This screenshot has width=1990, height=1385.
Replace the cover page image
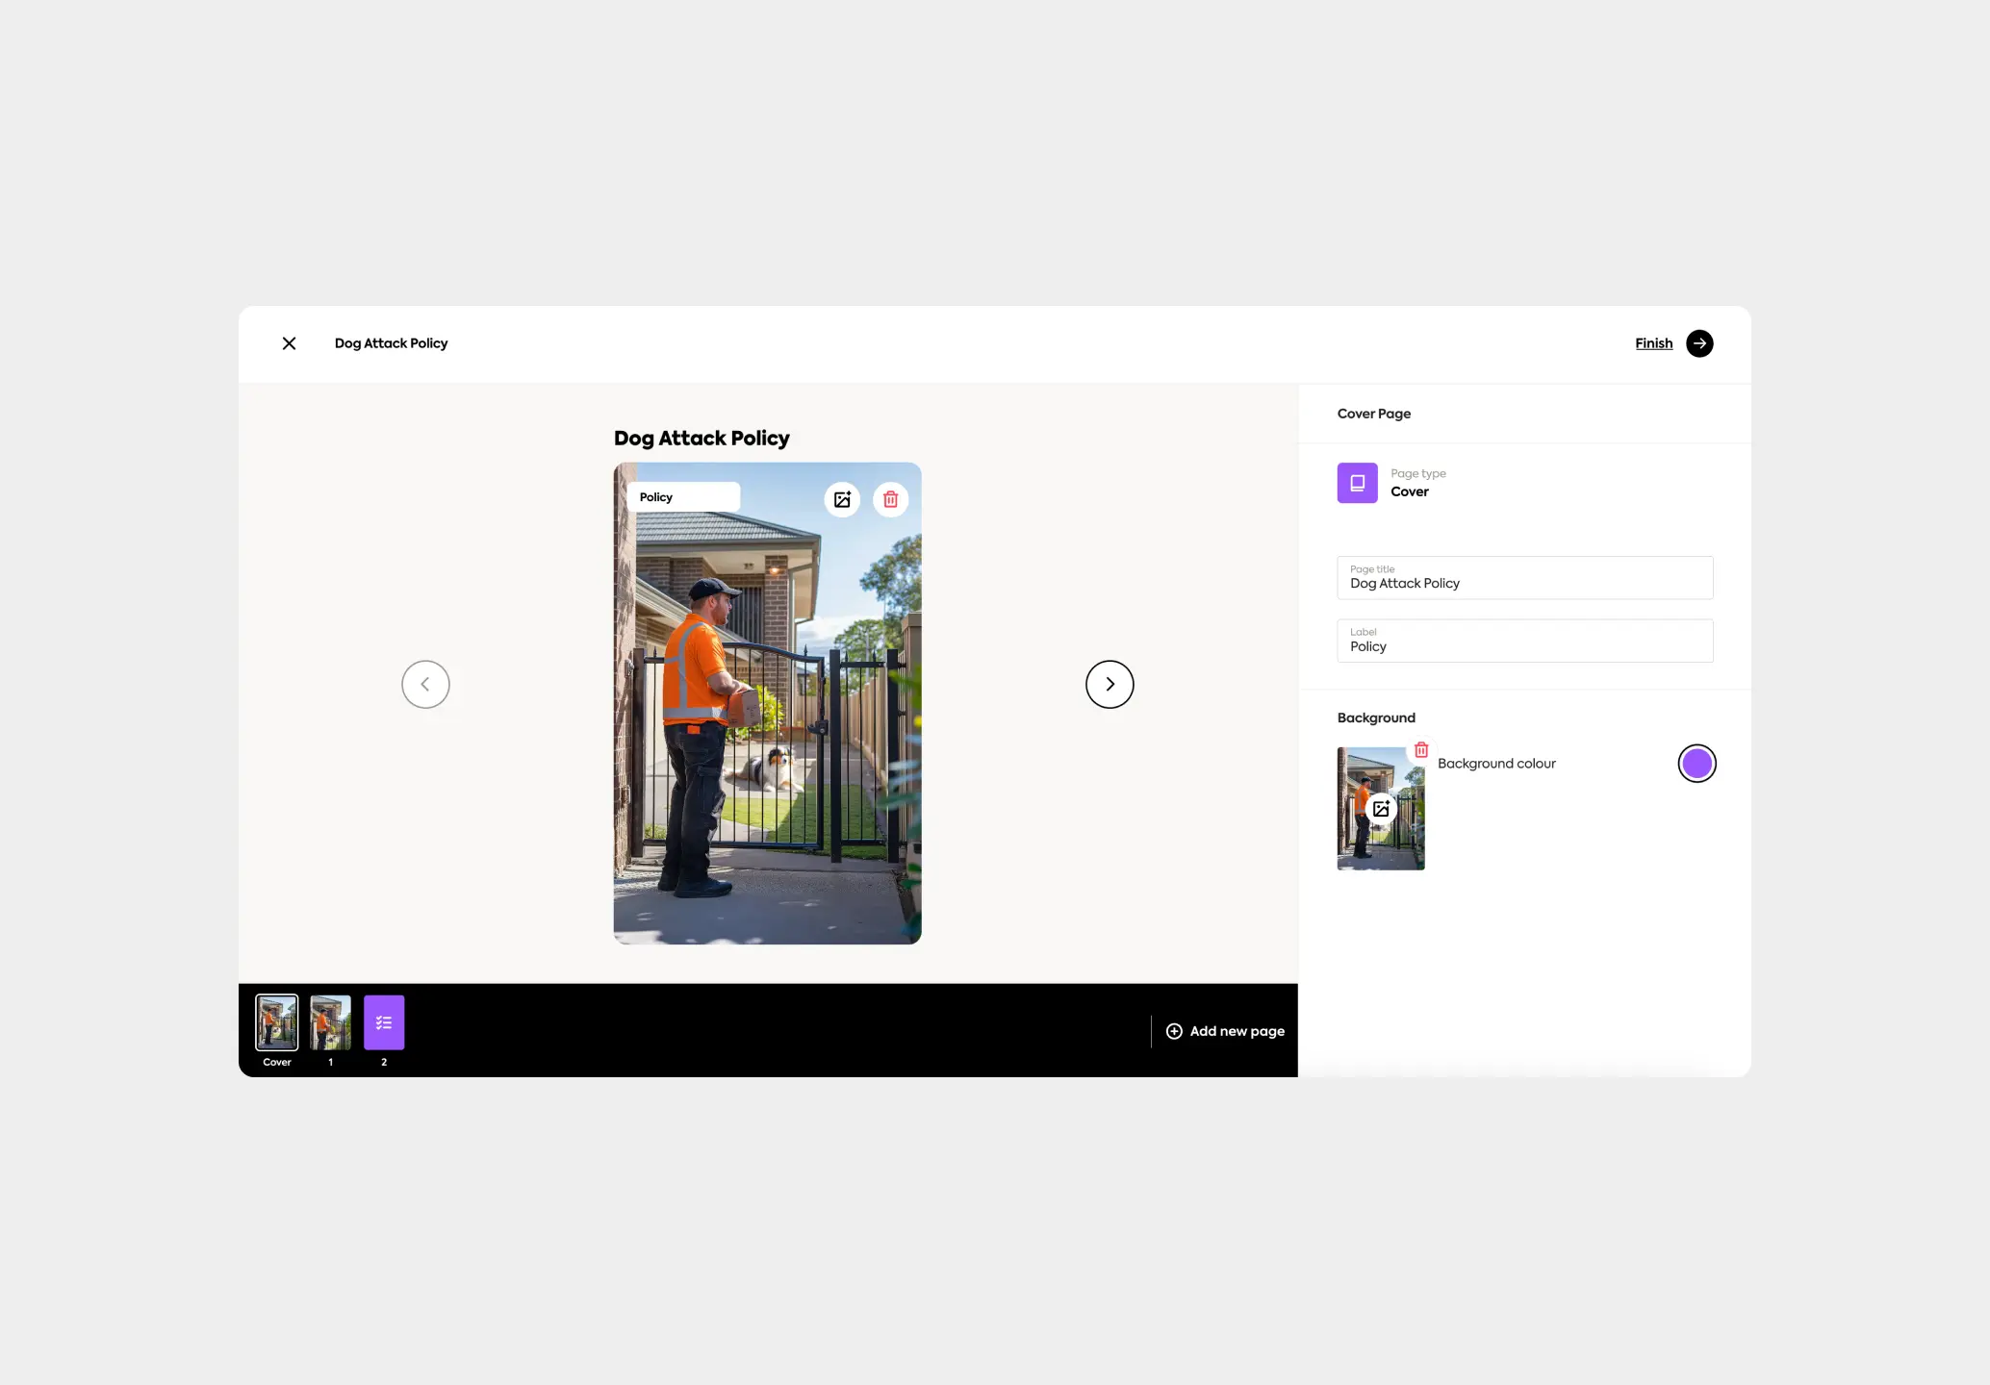click(843, 499)
